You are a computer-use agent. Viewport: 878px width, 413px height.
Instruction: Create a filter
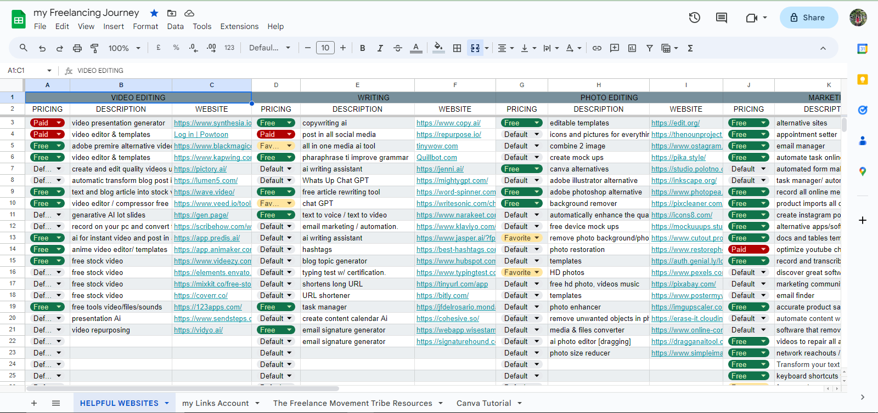[x=650, y=48]
